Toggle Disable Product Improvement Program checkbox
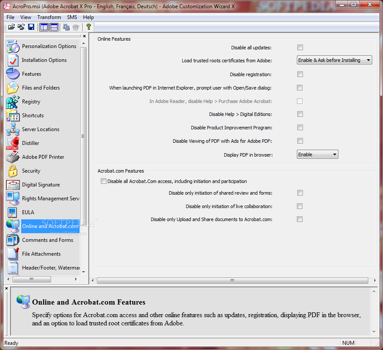Screen dimensions: 383x350 [300, 128]
